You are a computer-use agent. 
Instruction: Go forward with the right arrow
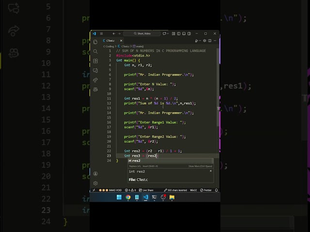point(119,33)
